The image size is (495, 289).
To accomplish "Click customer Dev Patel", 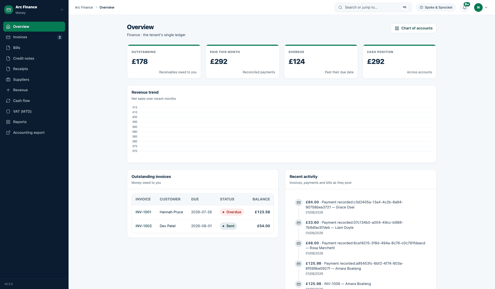I will pyautogui.click(x=168, y=226).
